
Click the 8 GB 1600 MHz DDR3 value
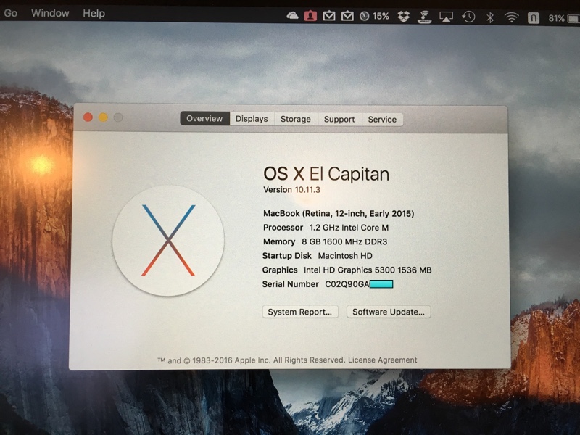coord(344,241)
